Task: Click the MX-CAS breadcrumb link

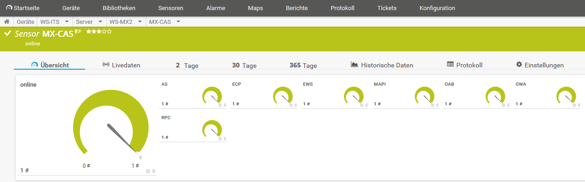Action: click(x=160, y=22)
